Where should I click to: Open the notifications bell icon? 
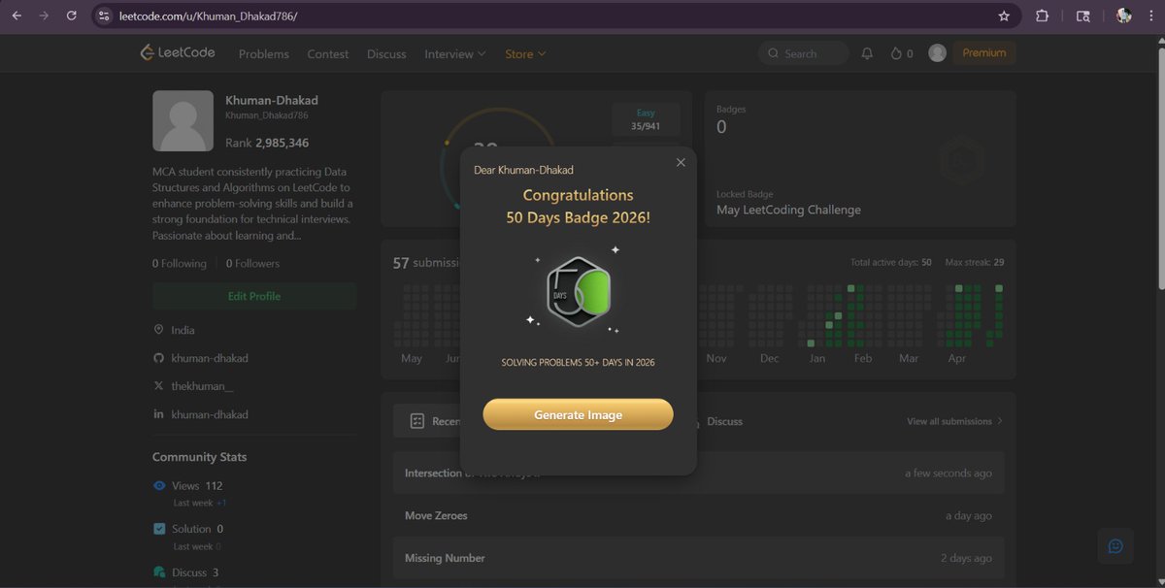point(867,53)
